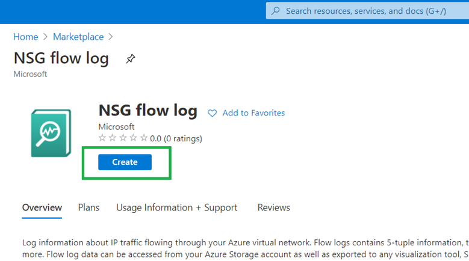Click Microsoft publisher under product title
The image size is (469, 261).
pos(116,127)
